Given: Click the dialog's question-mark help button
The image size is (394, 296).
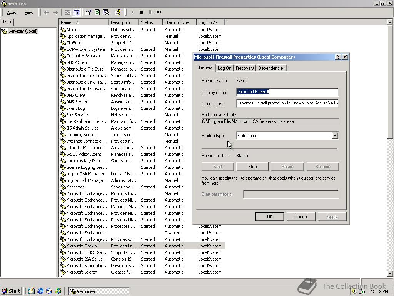Looking at the screenshot, I should click(x=338, y=57).
